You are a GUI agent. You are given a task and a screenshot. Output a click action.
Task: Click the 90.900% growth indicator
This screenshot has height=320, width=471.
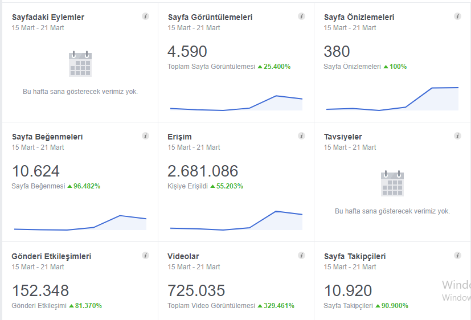[392, 306]
